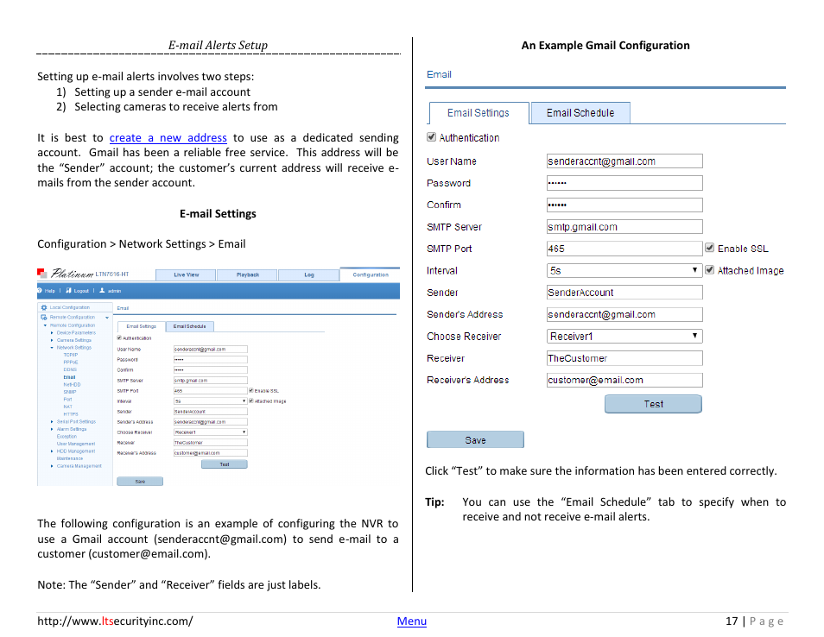Click the large SMTP Server field
The width and height of the screenshot is (824, 637).
624,227
